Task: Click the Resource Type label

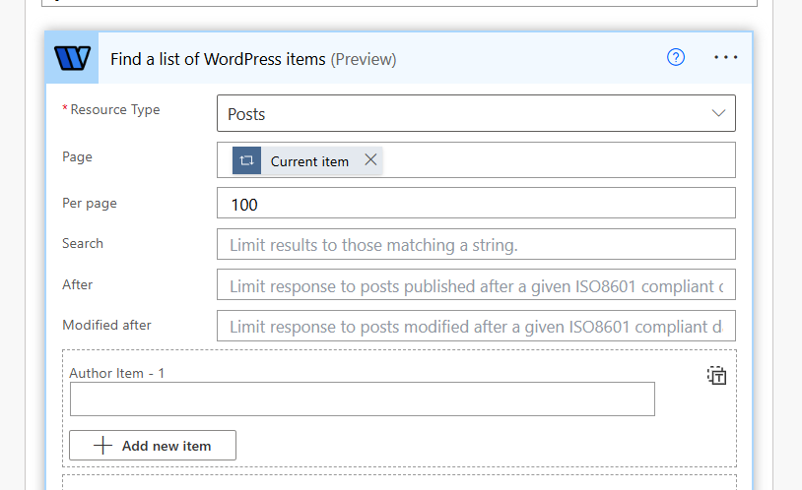Action: (115, 110)
